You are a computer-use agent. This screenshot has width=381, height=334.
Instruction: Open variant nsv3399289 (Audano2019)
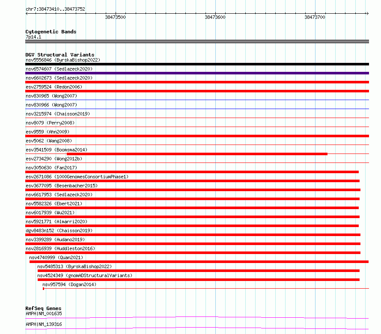point(55,239)
